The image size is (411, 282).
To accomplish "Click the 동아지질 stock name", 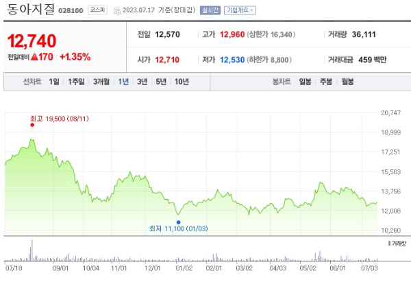I will (x=31, y=9).
